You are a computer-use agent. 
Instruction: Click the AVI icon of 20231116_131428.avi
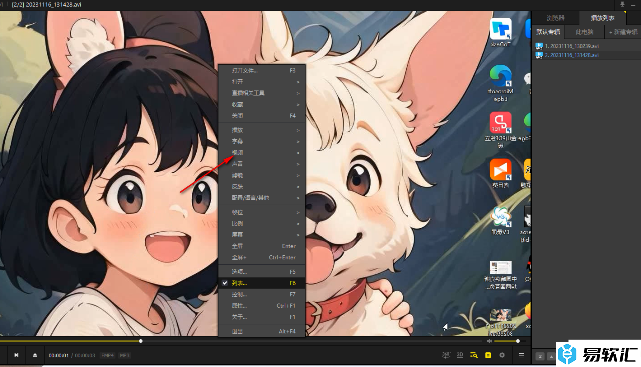539,55
